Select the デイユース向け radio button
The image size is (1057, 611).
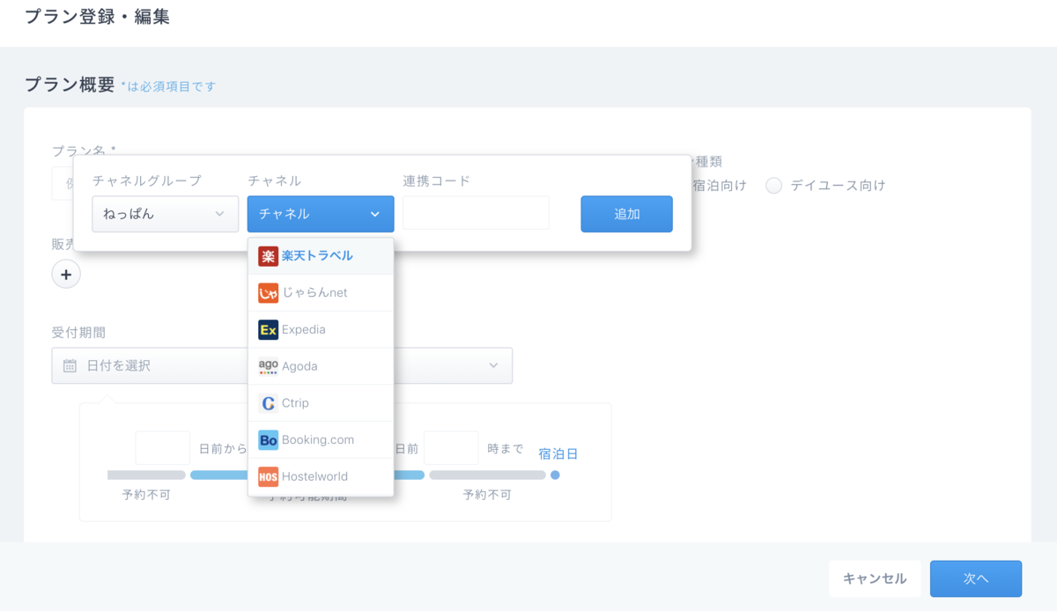tap(773, 186)
